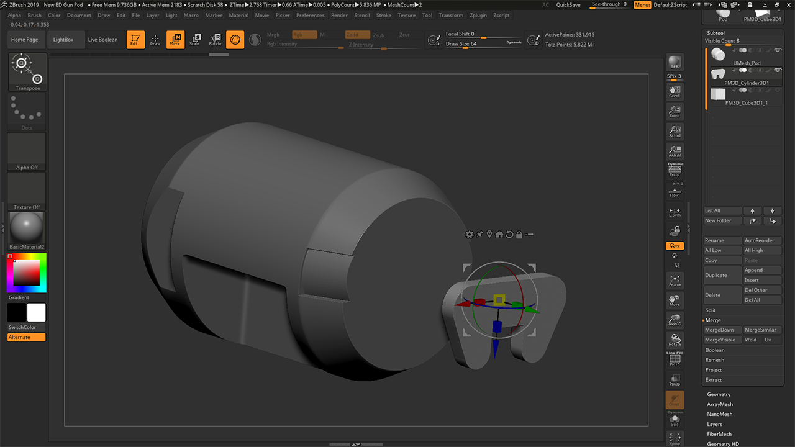Select the white secondary color swatch
The image size is (795, 447).
[x=37, y=312]
